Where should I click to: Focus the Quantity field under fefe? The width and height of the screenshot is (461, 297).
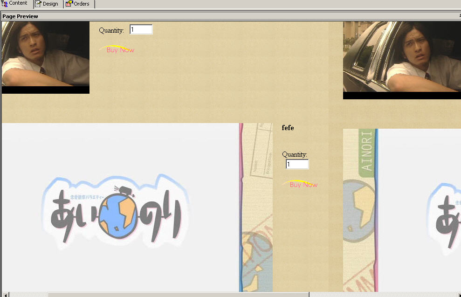(x=297, y=164)
